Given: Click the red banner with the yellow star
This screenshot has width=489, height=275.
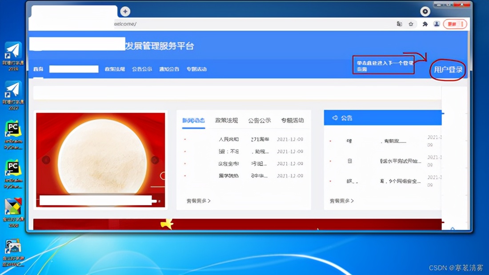Looking at the screenshot, I should pos(237,224).
